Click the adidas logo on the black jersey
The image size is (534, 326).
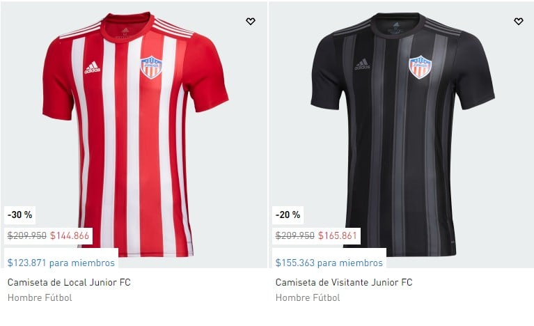[x=362, y=64]
